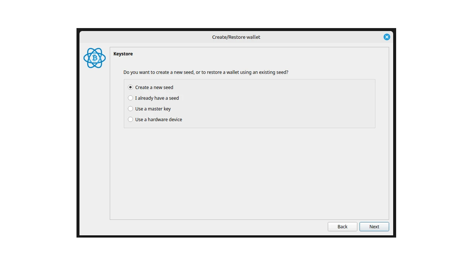Go back with the Back button
The image size is (473, 266).
pyautogui.click(x=342, y=226)
